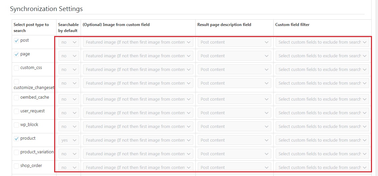Open Searchable by default dropdown for post
Viewport: 378px width, 176px height.
[69, 42]
